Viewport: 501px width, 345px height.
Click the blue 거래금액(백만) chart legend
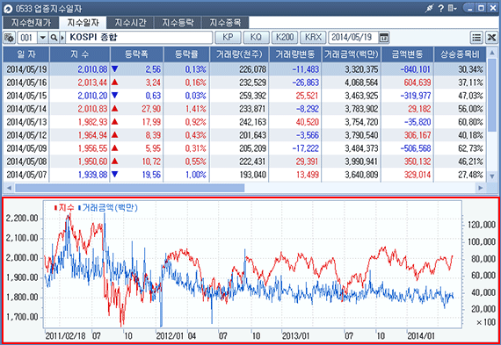click(x=108, y=208)
